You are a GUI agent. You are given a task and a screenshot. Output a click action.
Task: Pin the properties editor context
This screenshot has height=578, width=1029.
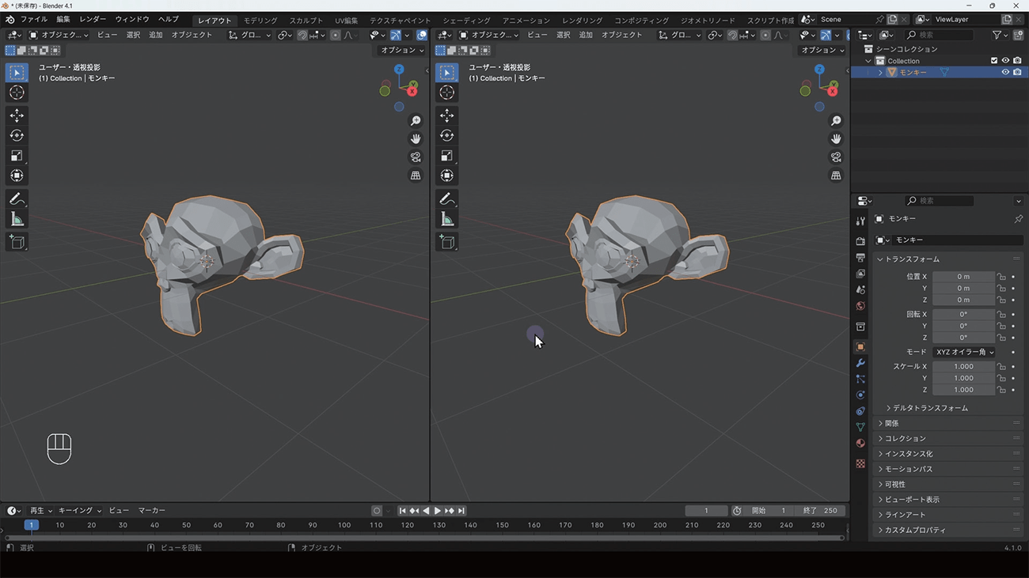(1018, 219)
